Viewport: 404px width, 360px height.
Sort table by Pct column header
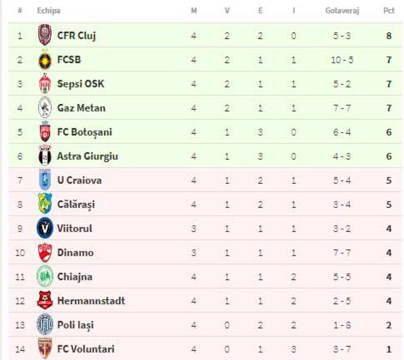(x=389, y=10)
